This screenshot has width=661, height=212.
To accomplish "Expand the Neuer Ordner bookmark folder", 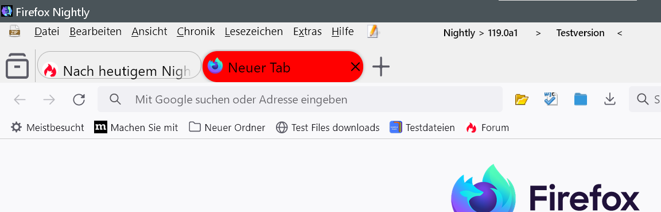I will [227, 127].
